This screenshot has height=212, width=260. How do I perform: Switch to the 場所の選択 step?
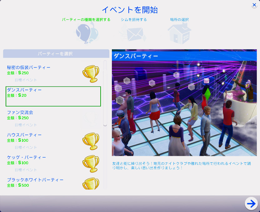tap(179, 20)
